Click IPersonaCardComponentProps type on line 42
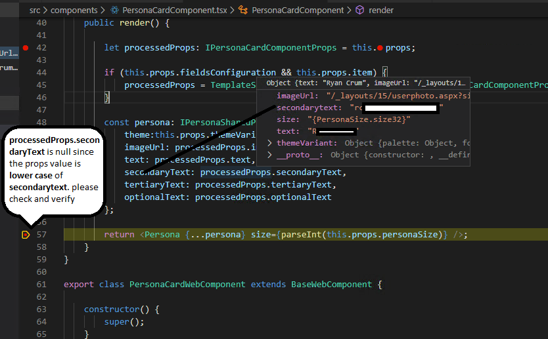The image size is (548, 339). click(x=271, y=48)
